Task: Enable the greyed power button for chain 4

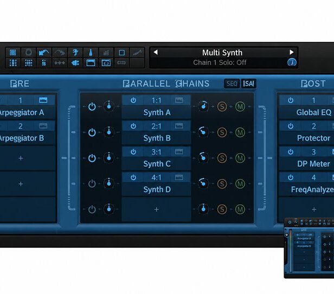Action: click(92, 184)
